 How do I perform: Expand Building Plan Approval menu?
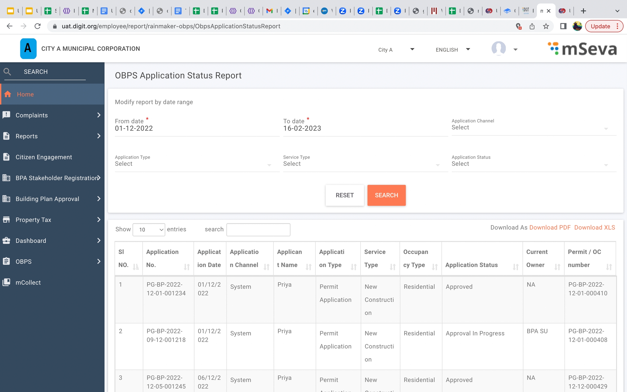click(99, 199)
